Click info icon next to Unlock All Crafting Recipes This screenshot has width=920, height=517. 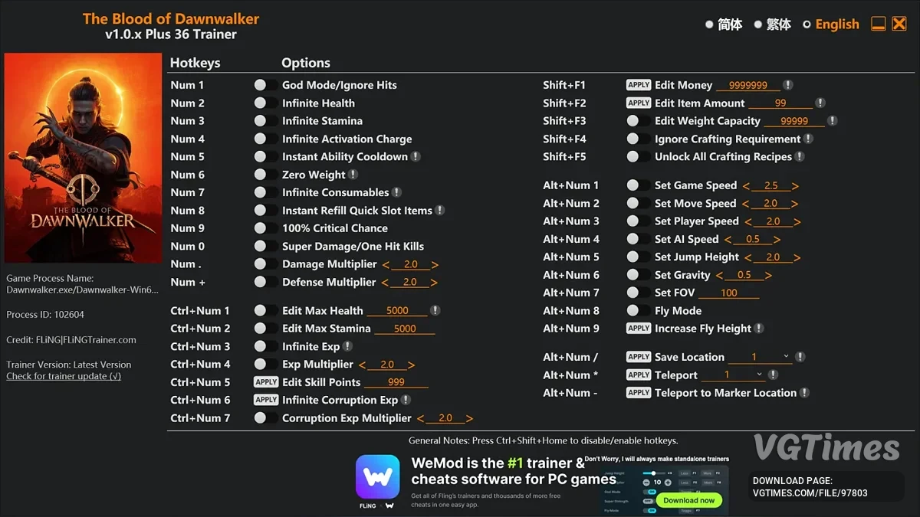coord(800,156)
